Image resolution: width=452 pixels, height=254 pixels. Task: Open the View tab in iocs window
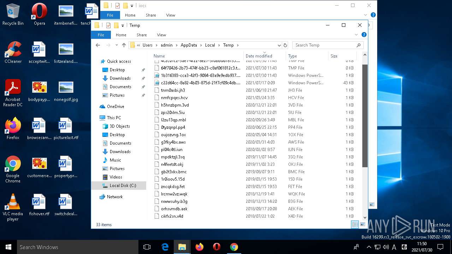coord(171,15)
